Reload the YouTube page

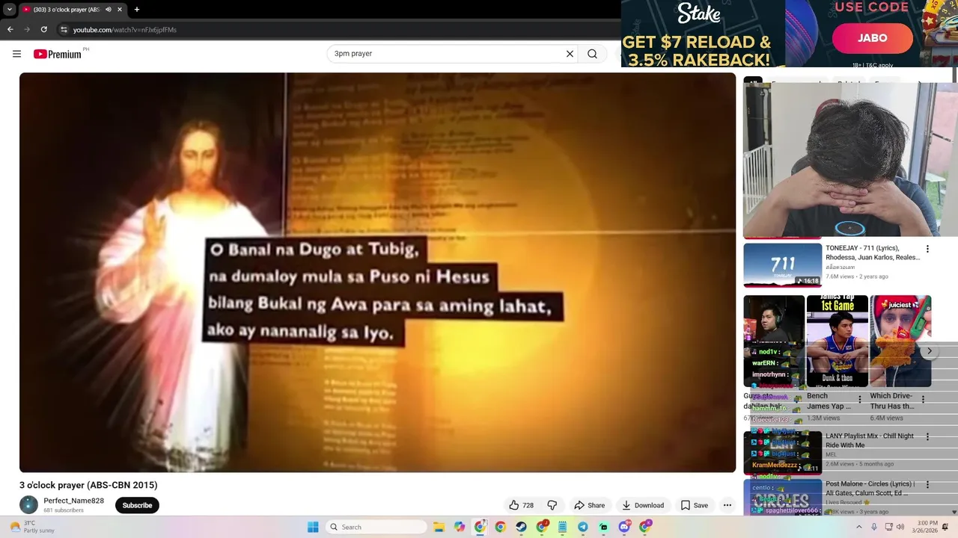[x=44, y=30]
